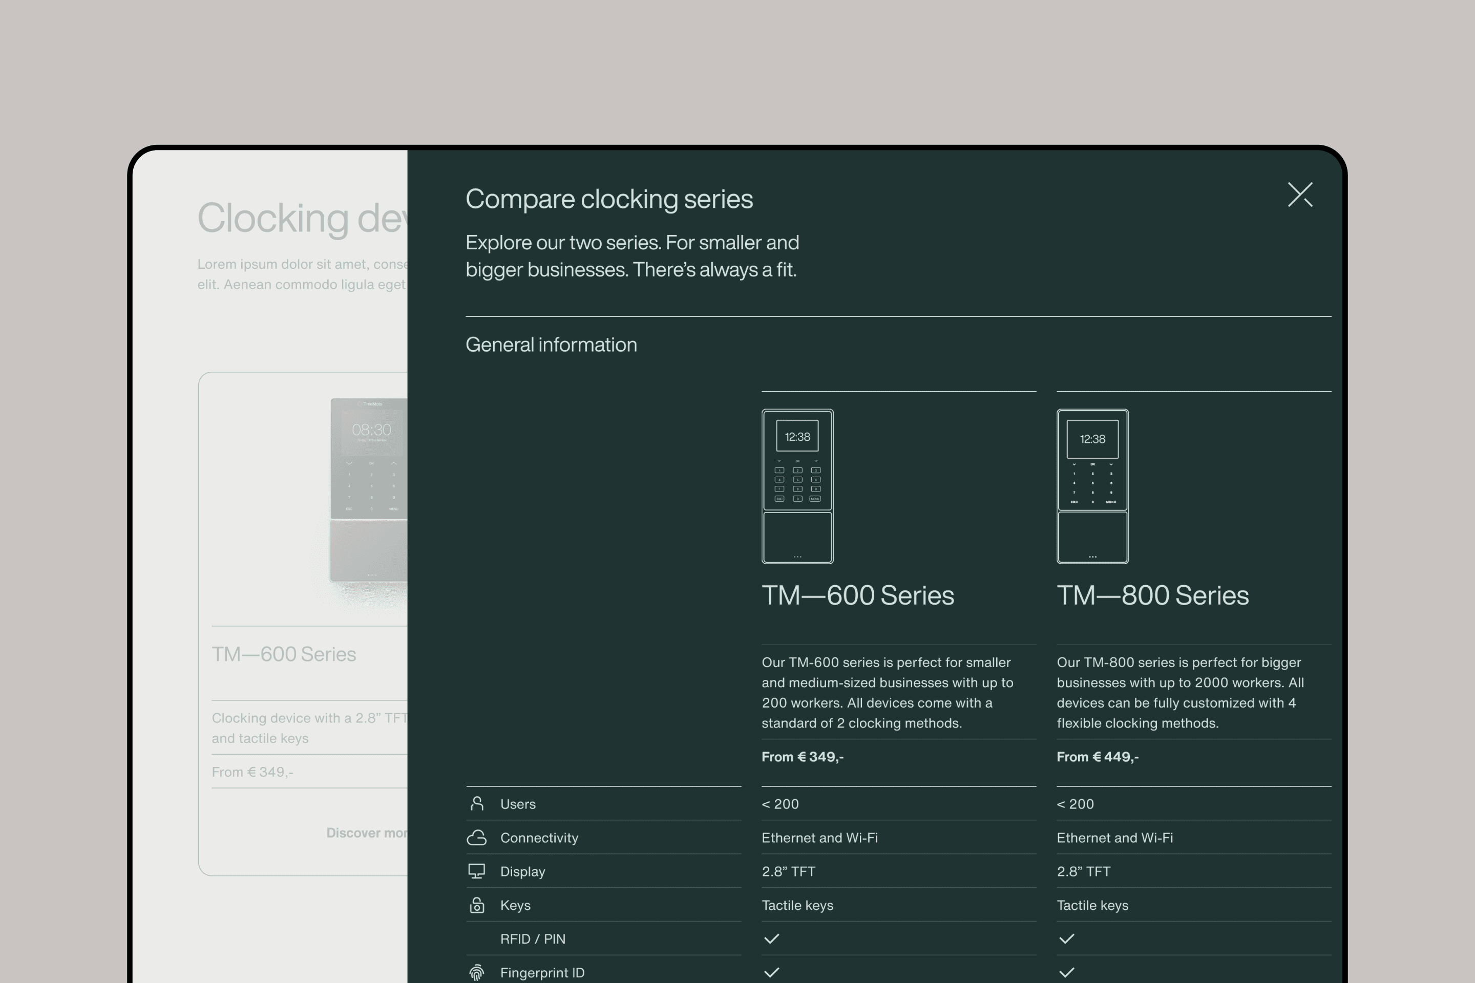Click TM-800 Fingerprint ID checkmark
The width and height of the screenshot is (1475, 983).
[1066, 972]
